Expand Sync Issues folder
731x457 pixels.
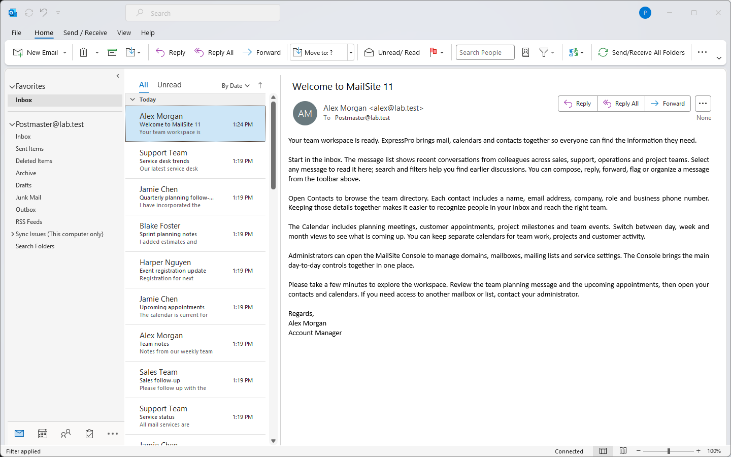[13, 234]
